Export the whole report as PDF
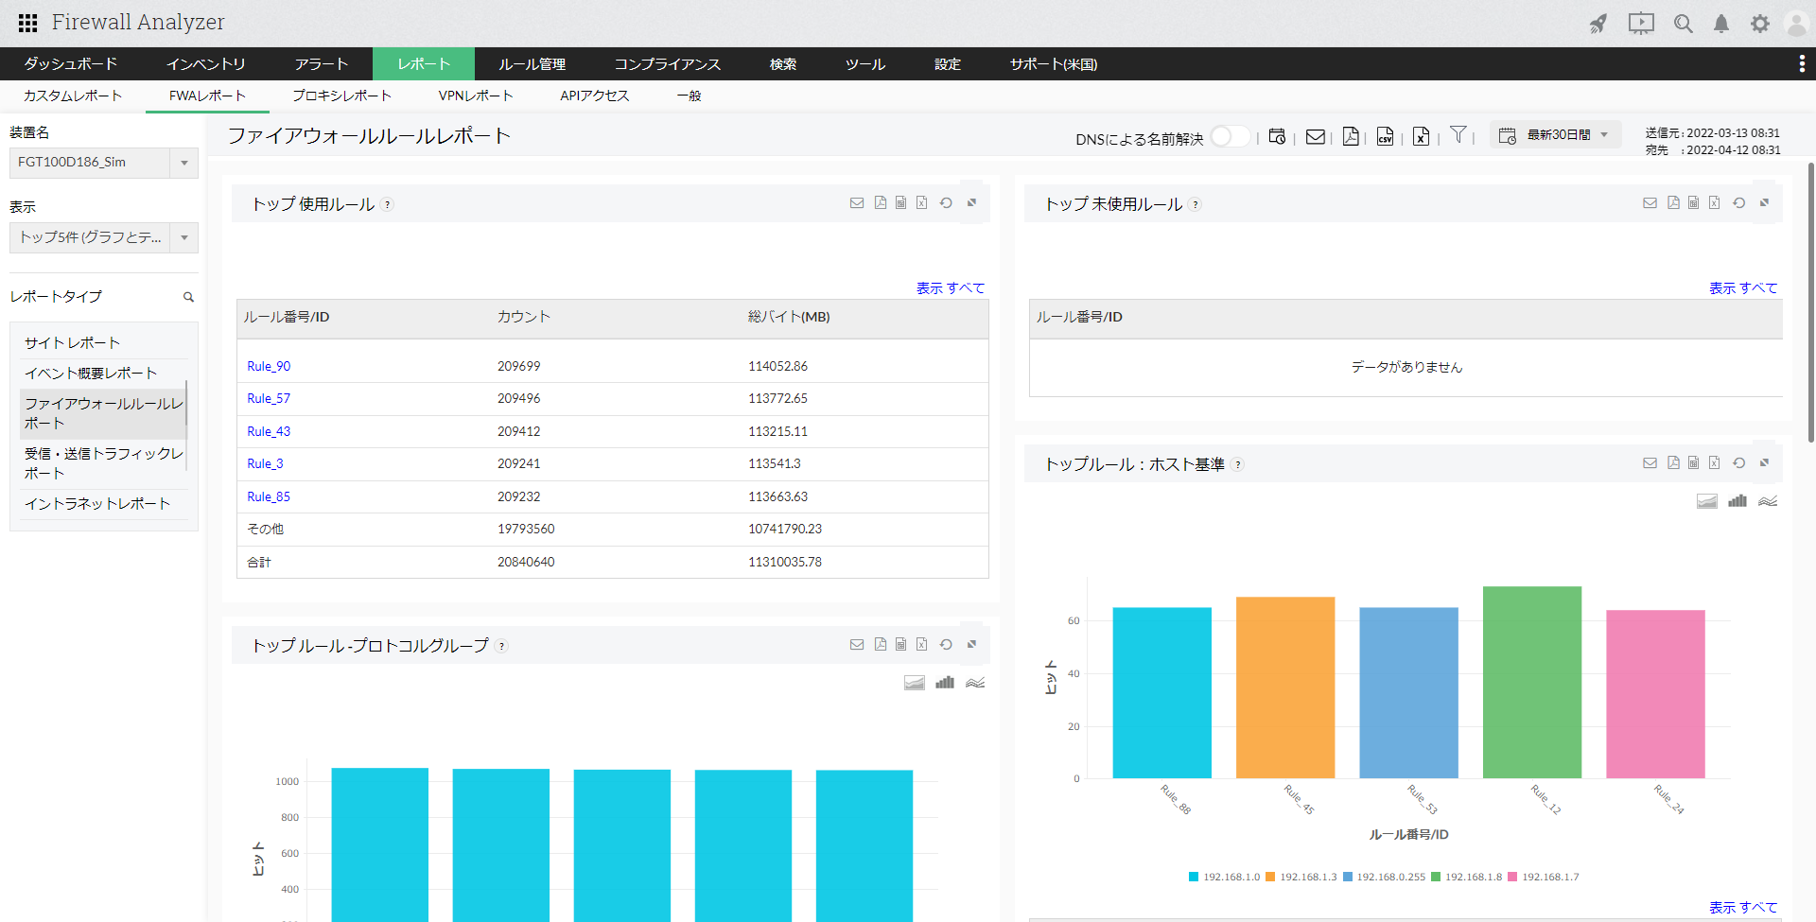1816x922 pixels. pyautogui.click(x=1351, y=136)
